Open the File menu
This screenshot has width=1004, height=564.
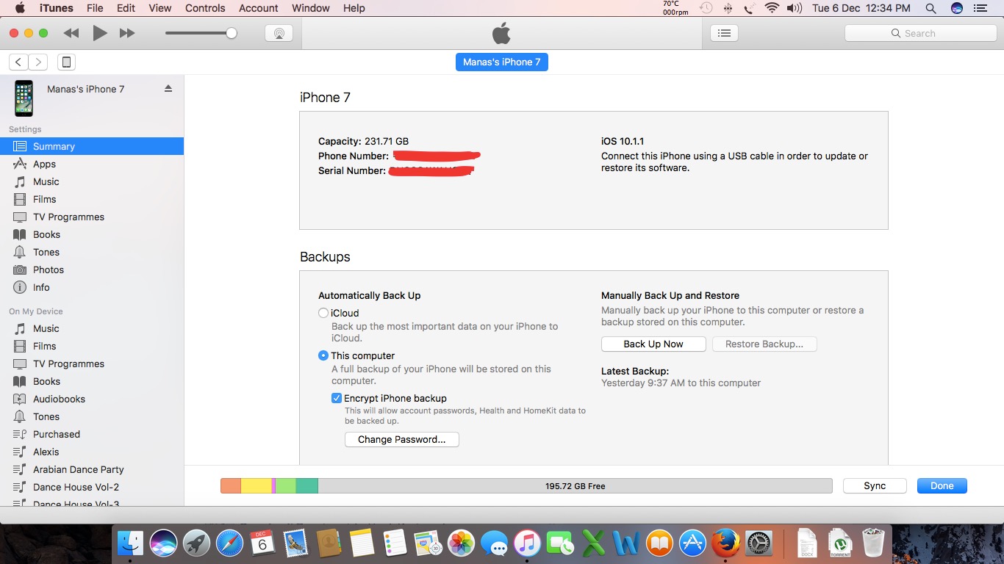point(95,8)
